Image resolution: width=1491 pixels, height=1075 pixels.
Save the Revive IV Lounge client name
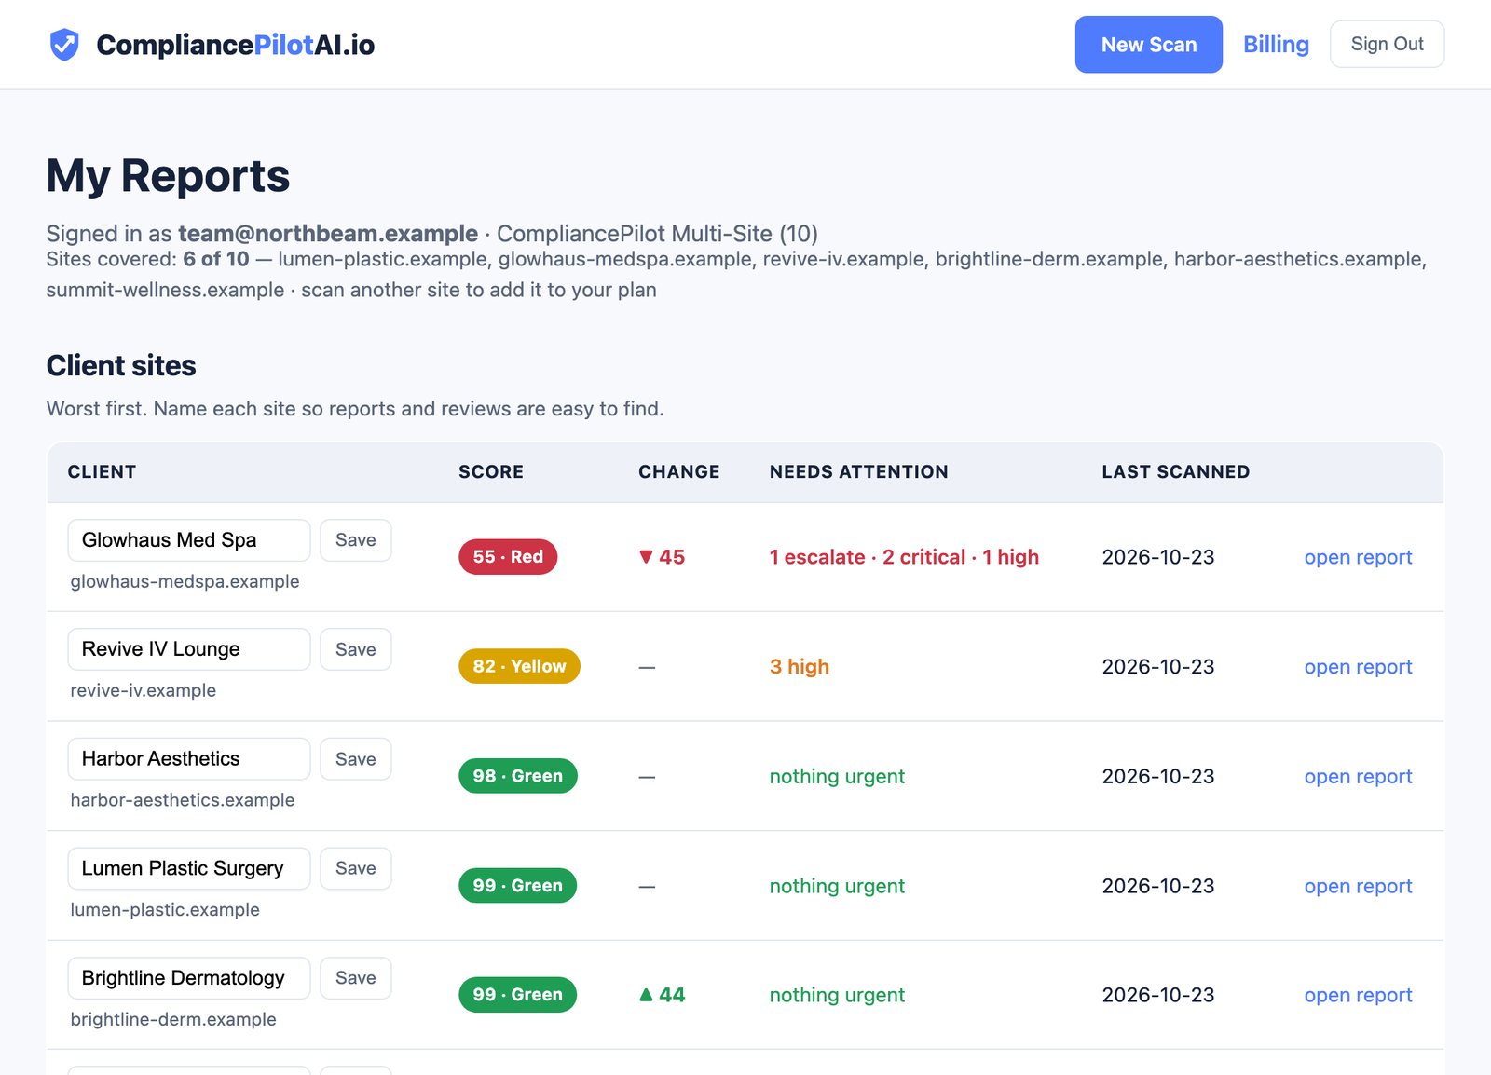click(355, 649)
